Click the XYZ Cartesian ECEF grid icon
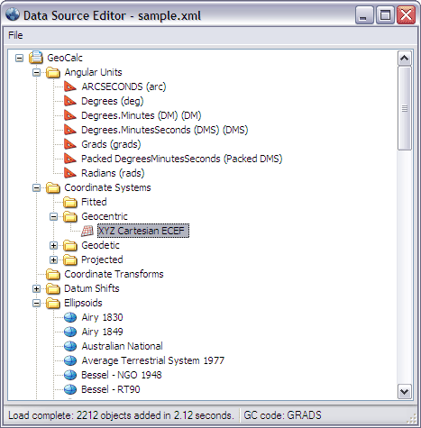Viewport: 421px width, 428px height. [x=87, y=231]
